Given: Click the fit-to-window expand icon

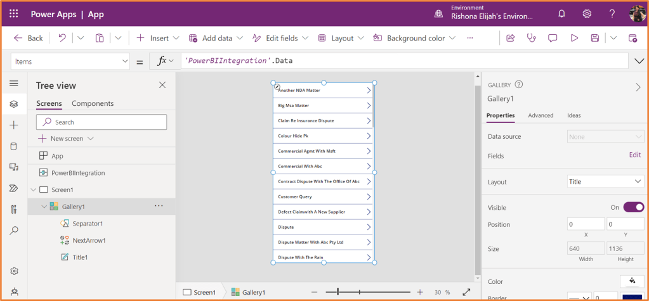Looking at the screenshot, I should pos(466,292).
